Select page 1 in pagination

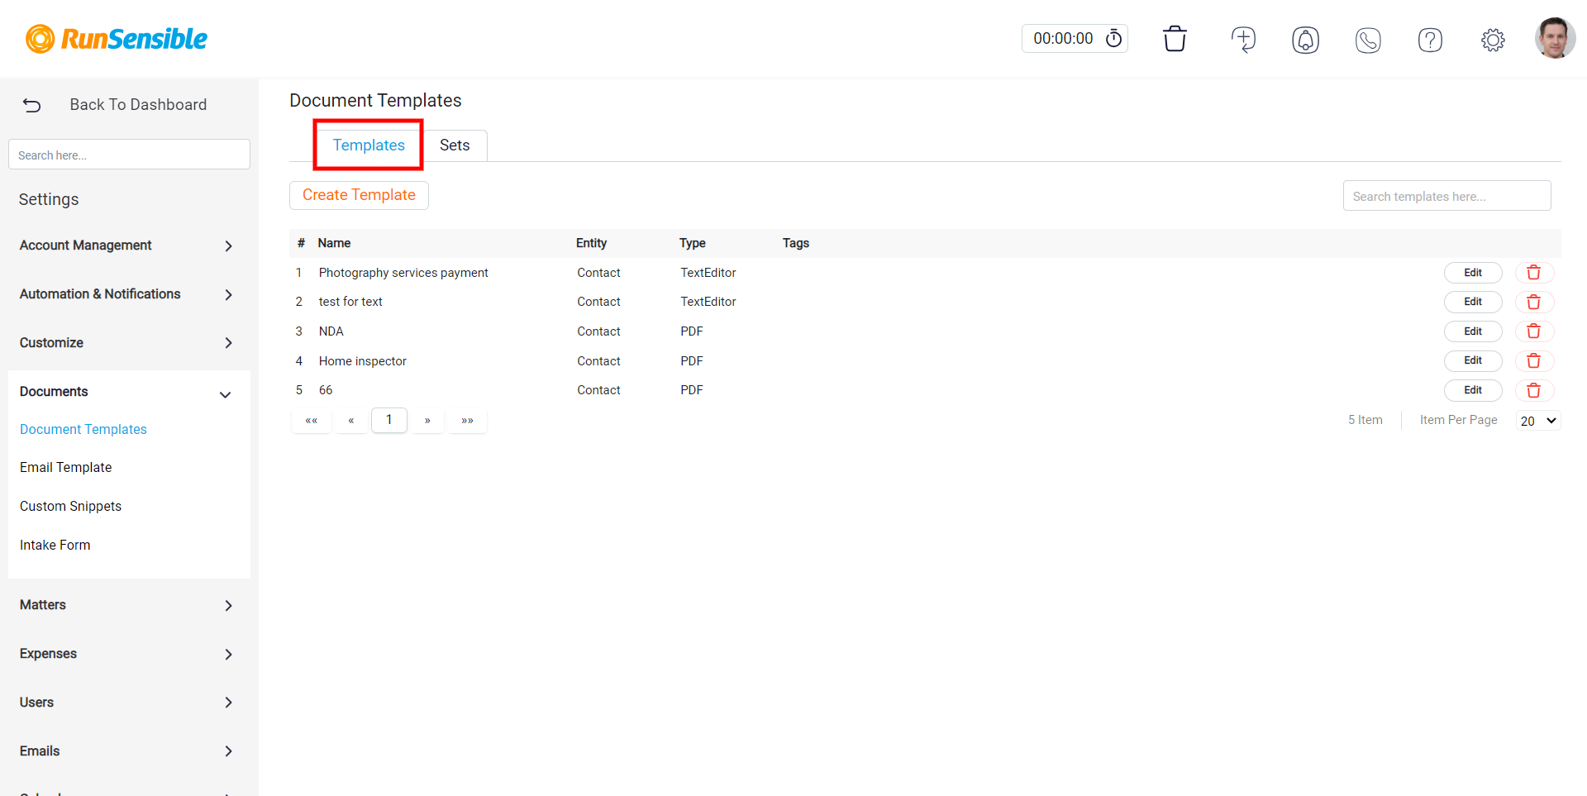(x=389, y=420)
